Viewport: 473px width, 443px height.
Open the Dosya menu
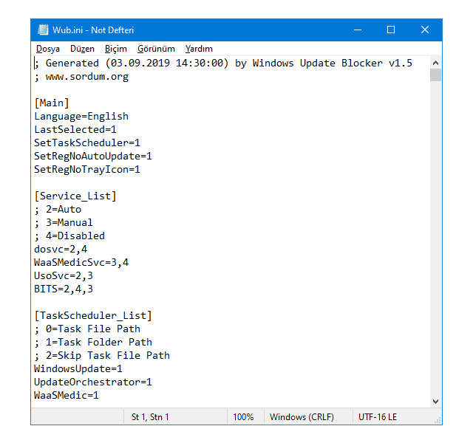(48, 49)
